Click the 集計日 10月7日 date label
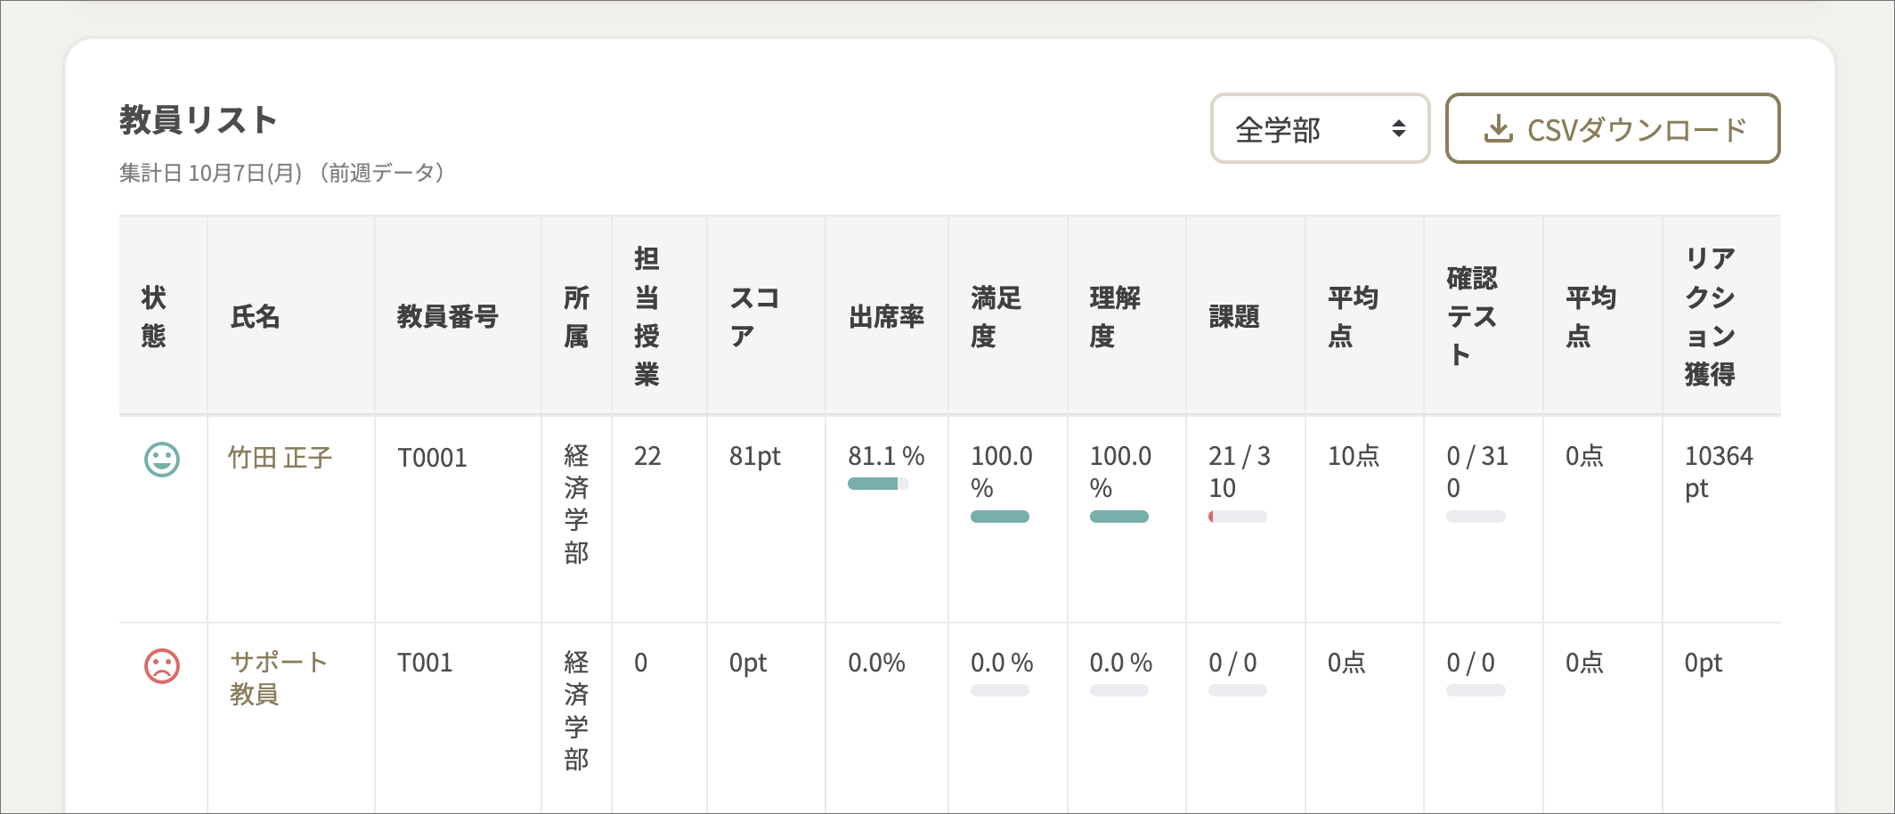The image size is (1895, 814). click(281, 172)
